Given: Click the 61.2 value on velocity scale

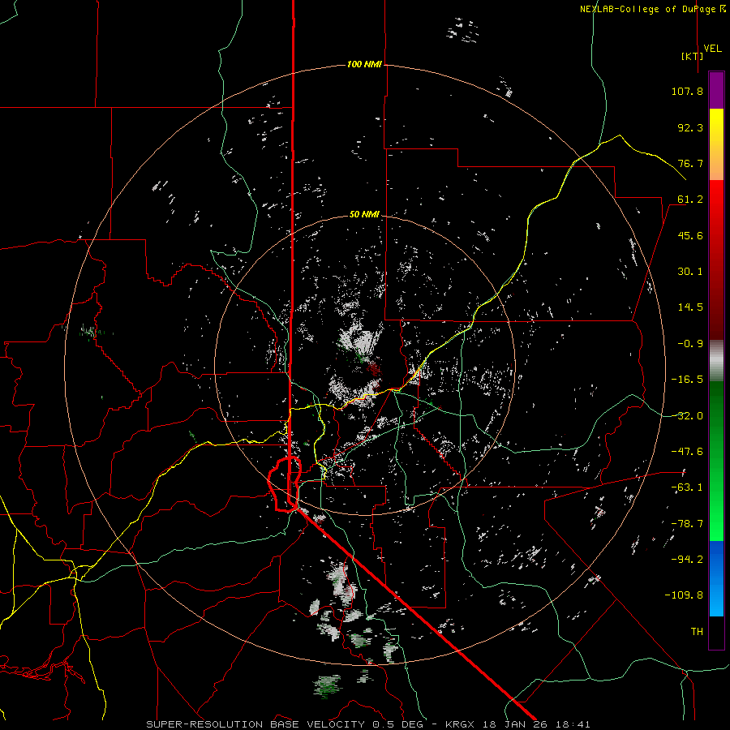Looking at the screenshot, I should point(690,200).
